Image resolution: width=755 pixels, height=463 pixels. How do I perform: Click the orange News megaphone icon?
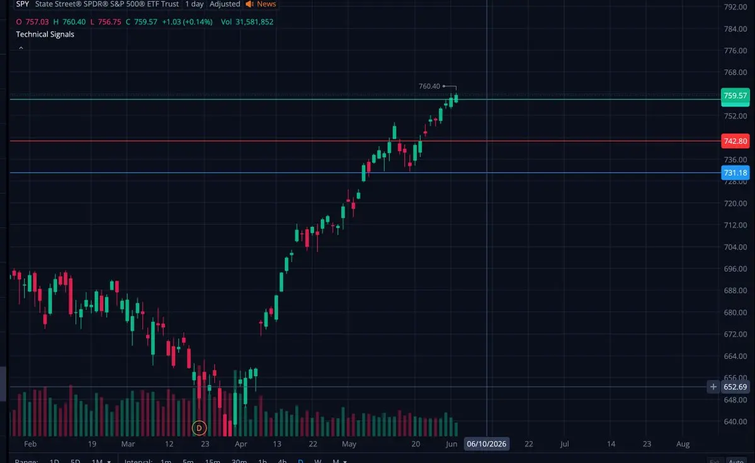249,4
